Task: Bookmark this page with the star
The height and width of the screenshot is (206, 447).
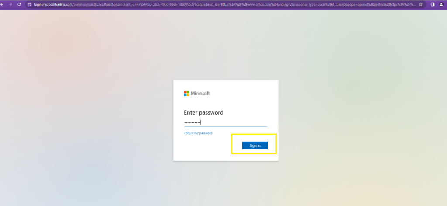Action: coord(420,4)
